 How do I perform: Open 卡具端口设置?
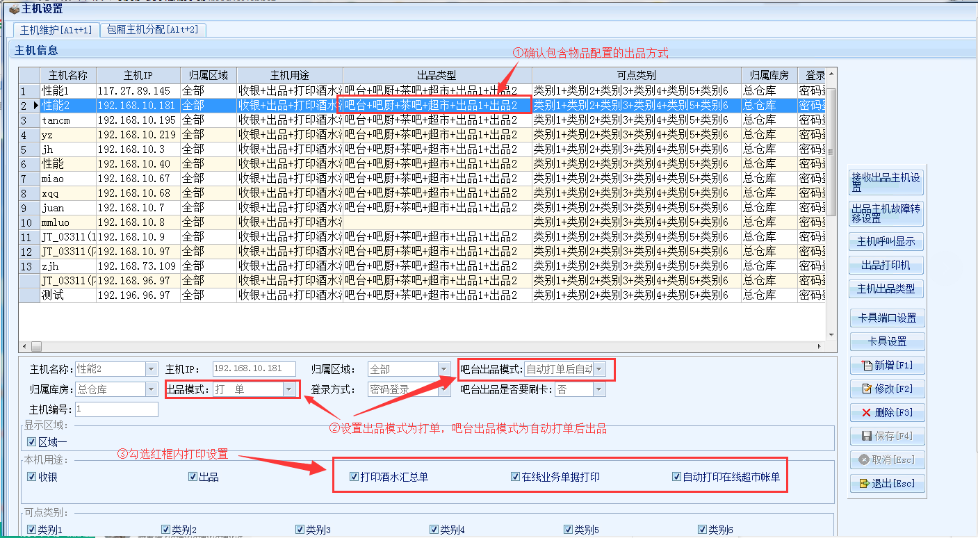point(887,318)
